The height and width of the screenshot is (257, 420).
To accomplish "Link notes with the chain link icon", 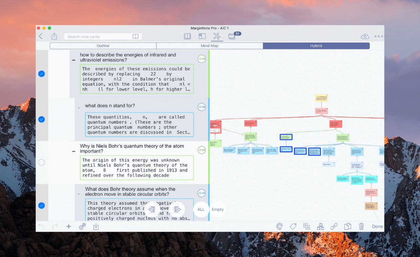I will point(334,227).
